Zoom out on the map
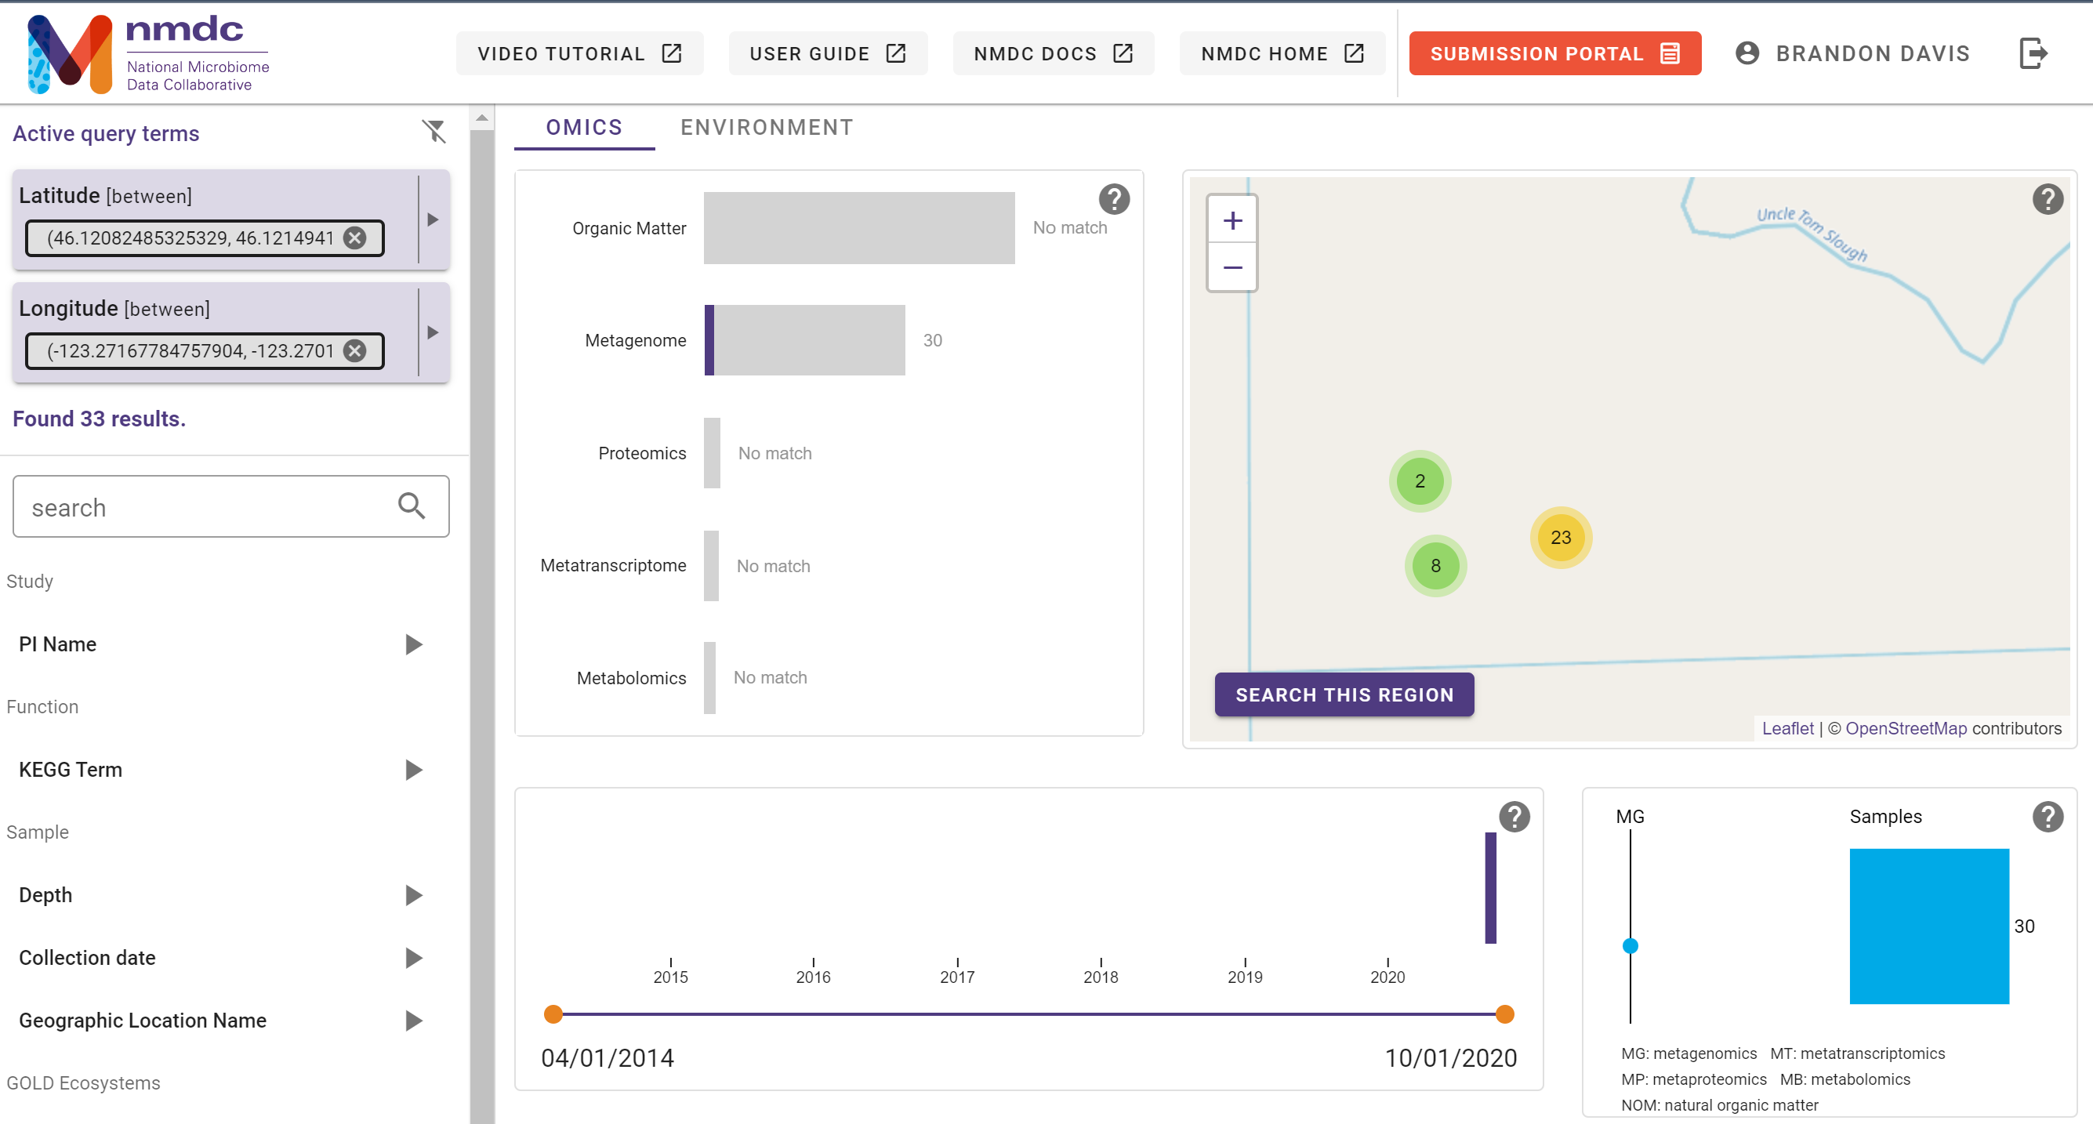The width and height of the screenshot is (2093, 1124). pos(1231,266)
